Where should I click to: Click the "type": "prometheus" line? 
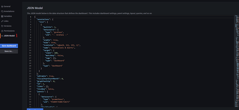point(54,99)
